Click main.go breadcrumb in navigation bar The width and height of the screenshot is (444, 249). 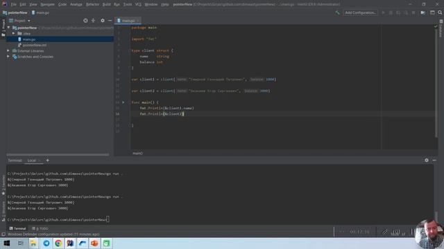pyautogui.click(x=40, y=12)
